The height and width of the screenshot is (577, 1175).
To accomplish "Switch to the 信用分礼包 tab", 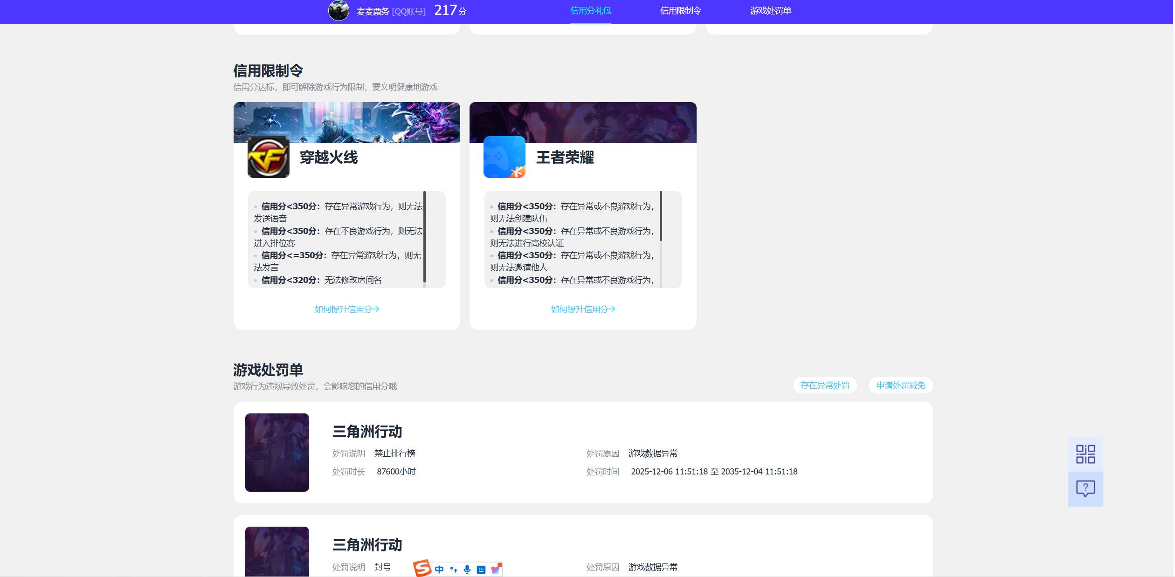I will click(591, 11).
